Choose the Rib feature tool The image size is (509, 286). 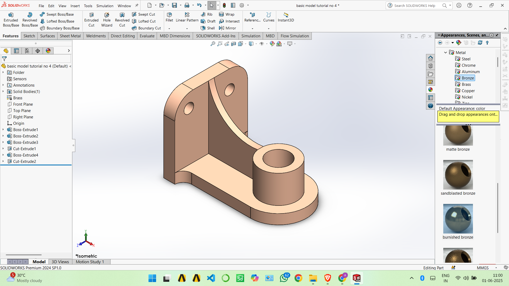click(x=207, y=14)
